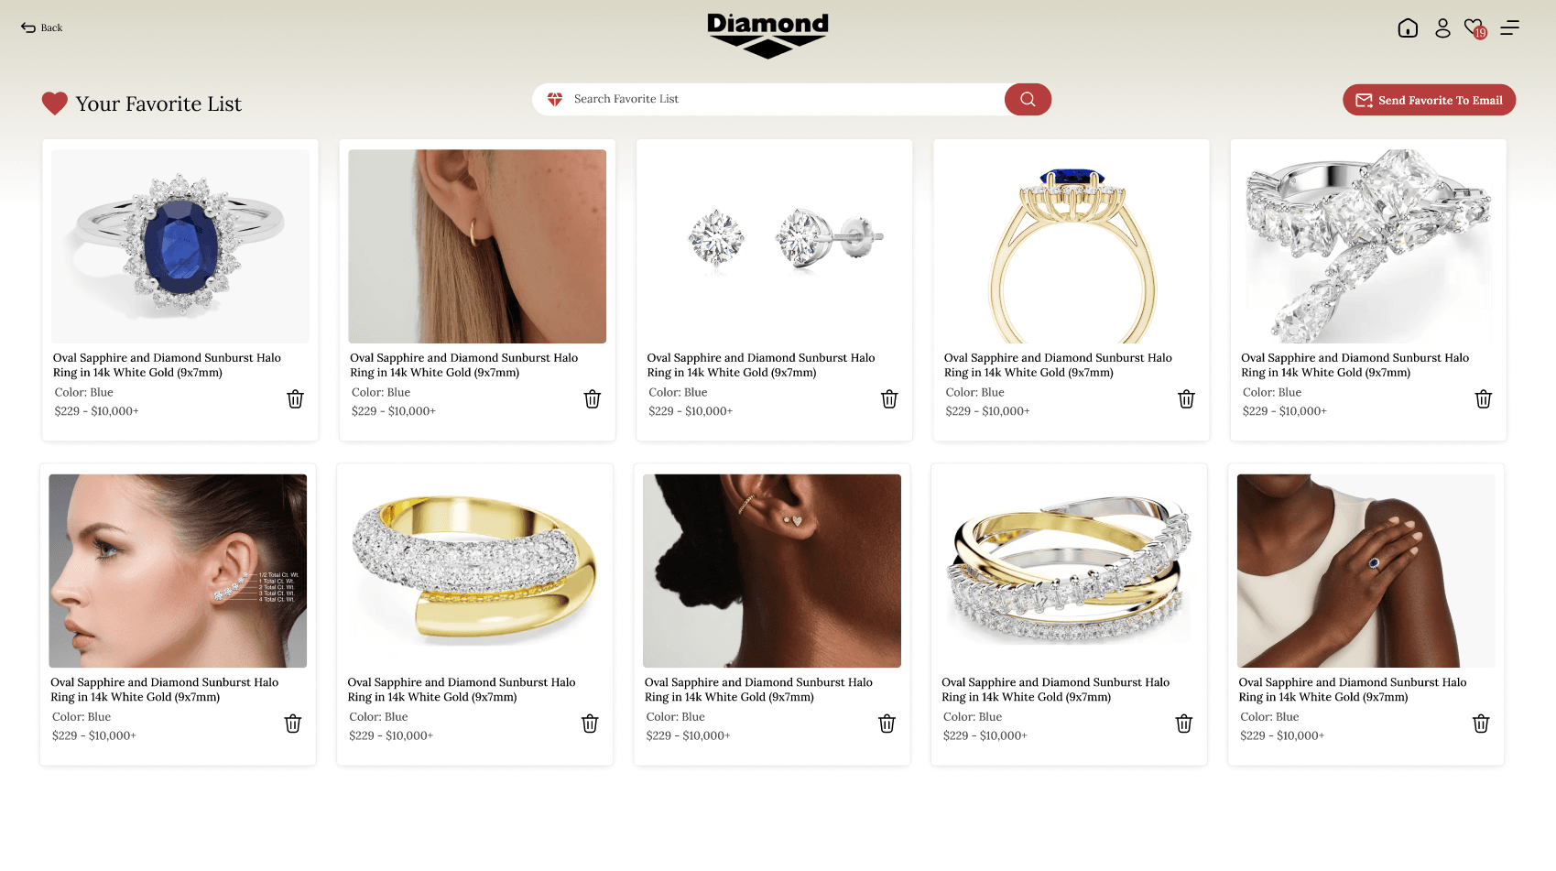
Task: Click the red search magnifier button
Action: coord(1028,99)
